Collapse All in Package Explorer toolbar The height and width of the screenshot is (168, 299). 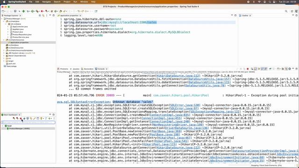click(40, 15)
